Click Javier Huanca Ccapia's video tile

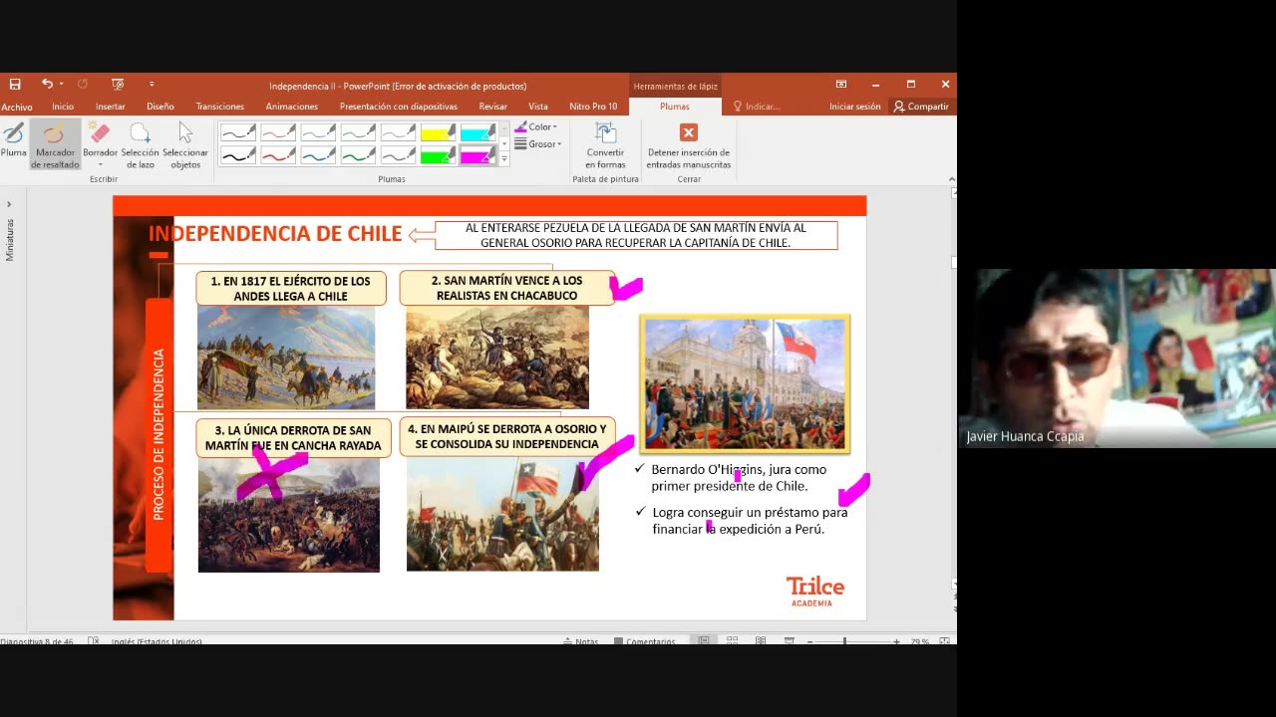point(1116,358)
